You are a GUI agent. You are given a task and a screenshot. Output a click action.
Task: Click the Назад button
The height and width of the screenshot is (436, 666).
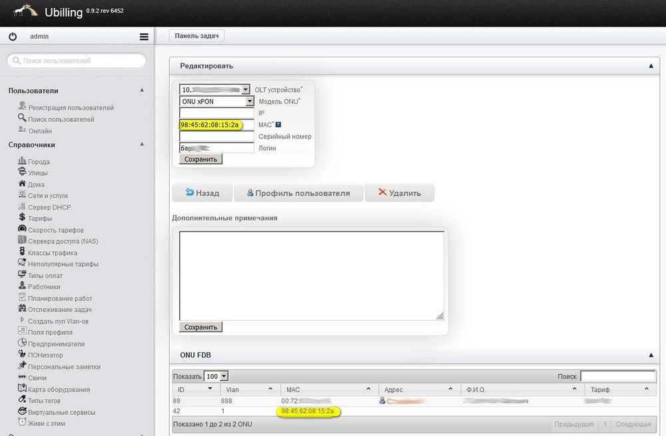[202, 193]
